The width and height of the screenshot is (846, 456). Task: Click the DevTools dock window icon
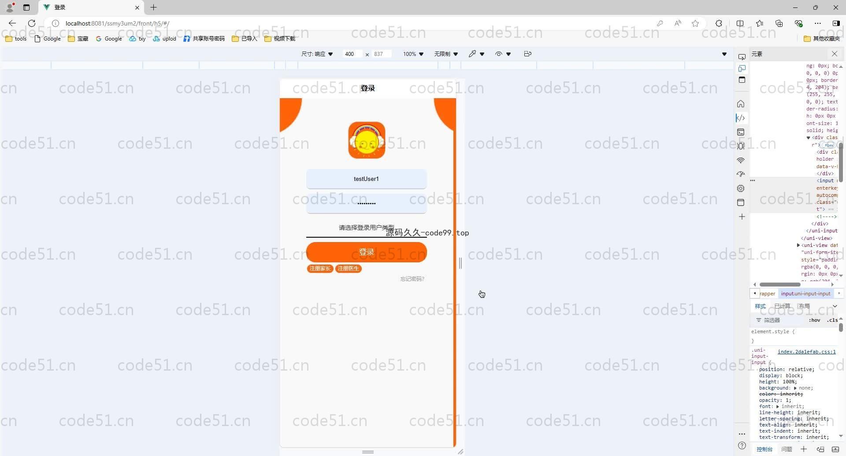(x=742, y=80)
